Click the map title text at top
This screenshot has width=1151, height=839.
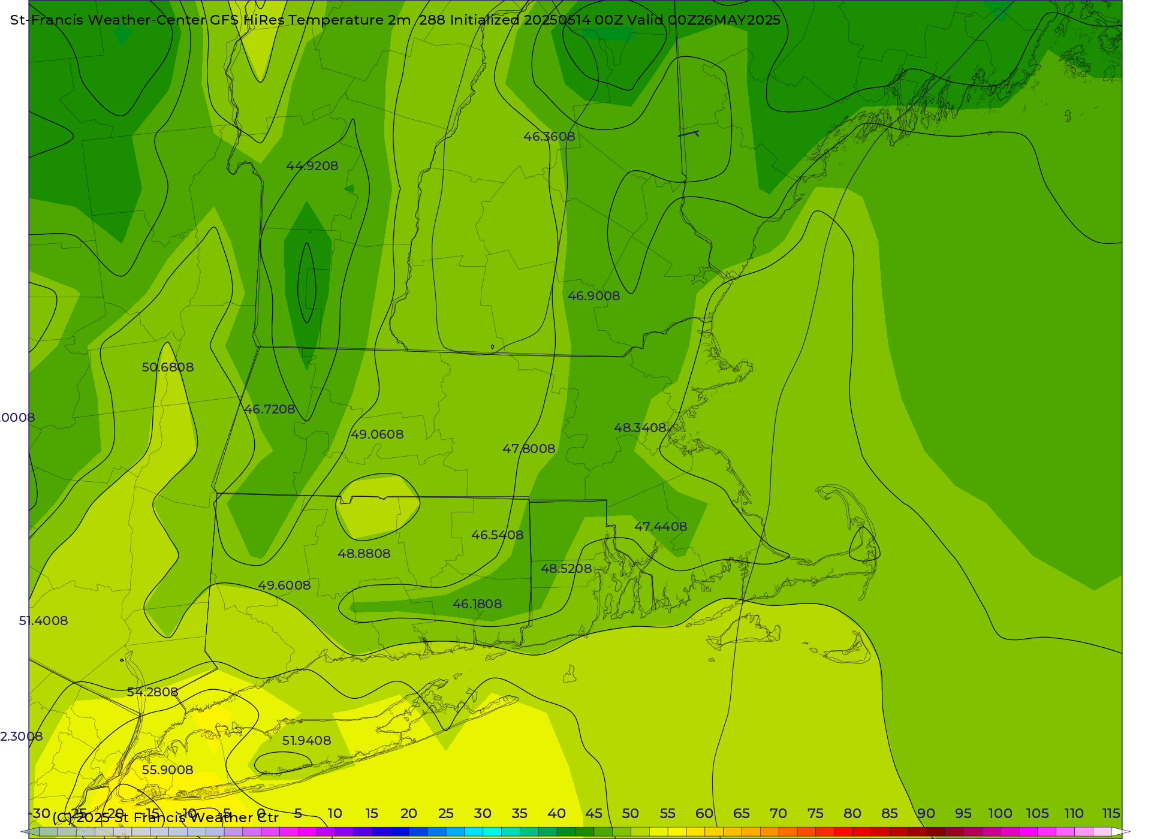click(x=395, y=20)
